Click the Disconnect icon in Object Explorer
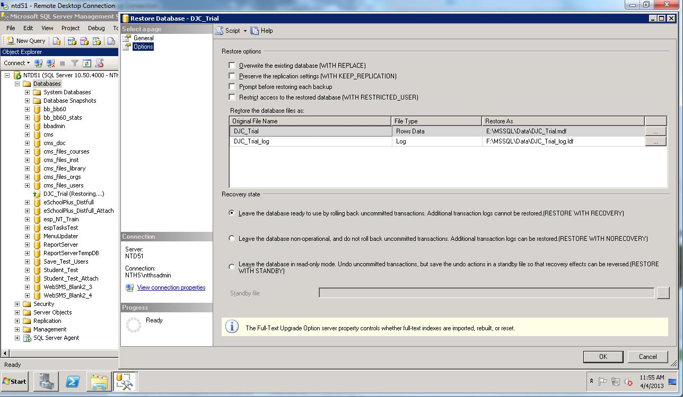Screen dimensions: 683x397 (x=50, y=63)
